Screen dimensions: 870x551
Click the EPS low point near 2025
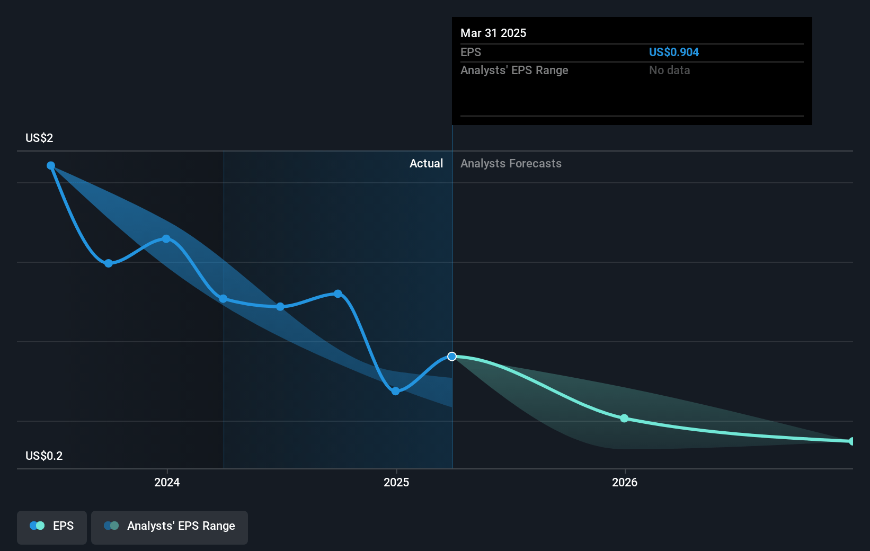(x=395, y=392)
